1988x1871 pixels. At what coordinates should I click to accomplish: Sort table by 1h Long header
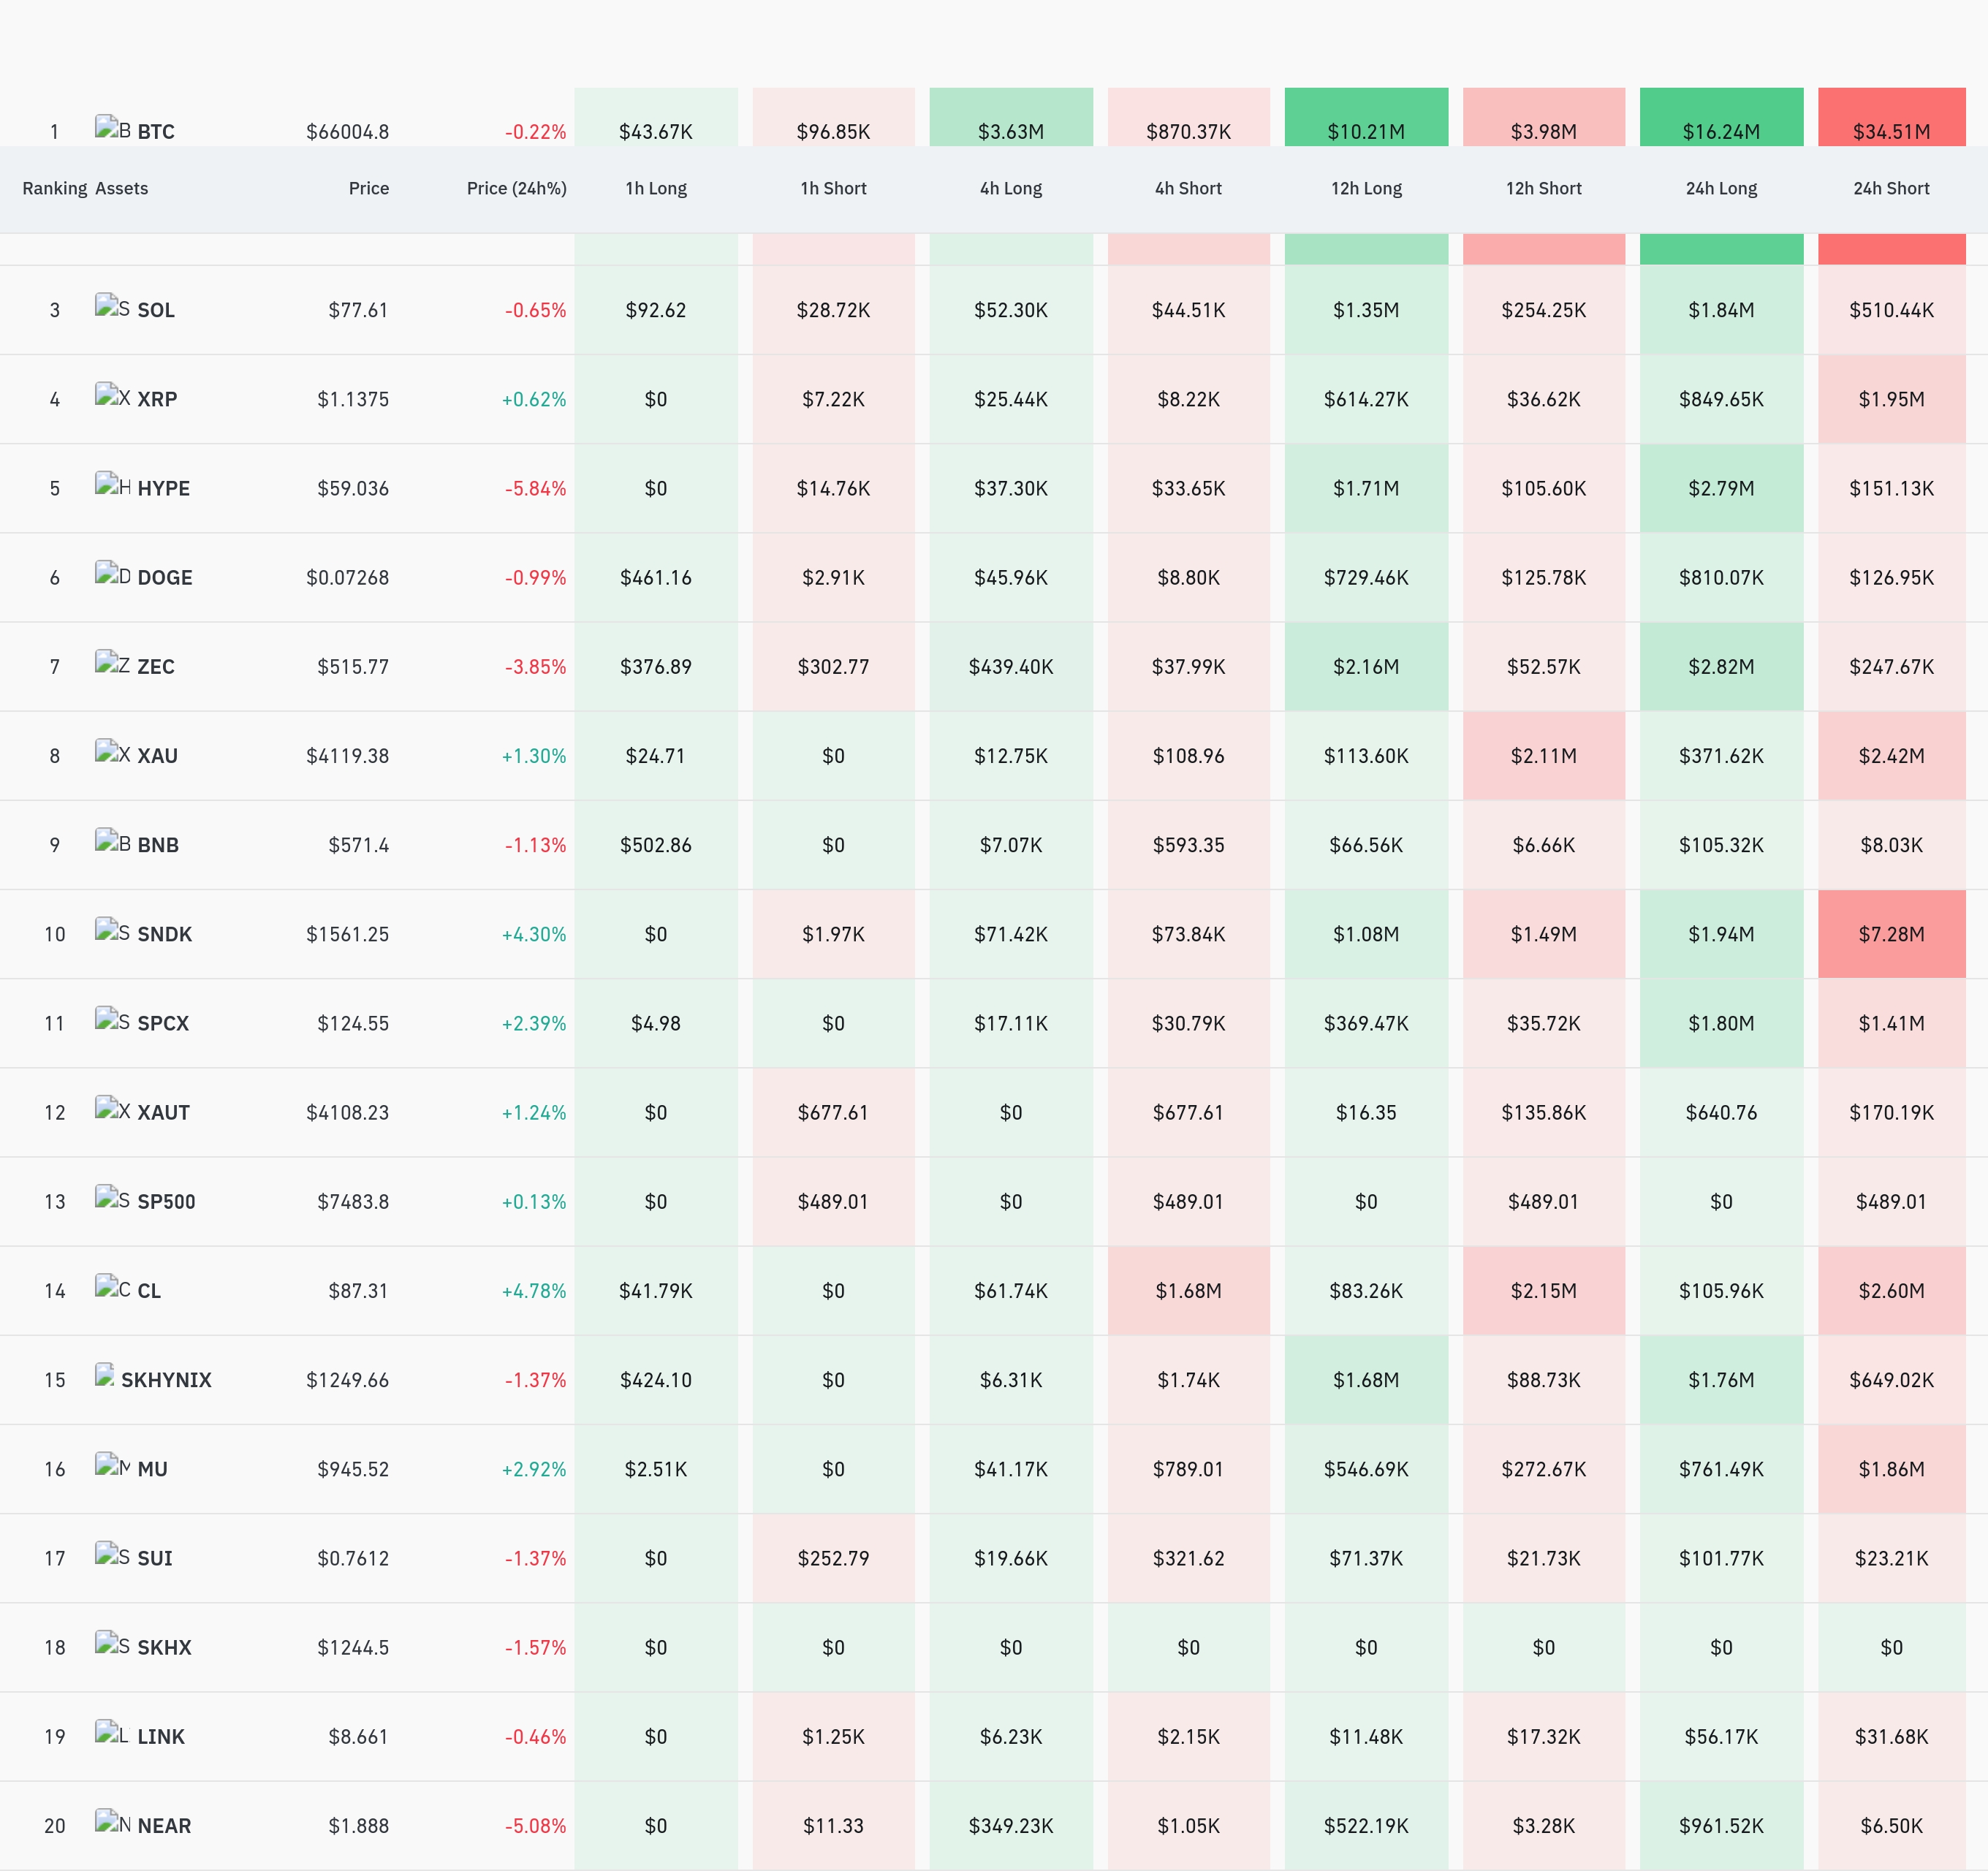(x=656, y=188)
